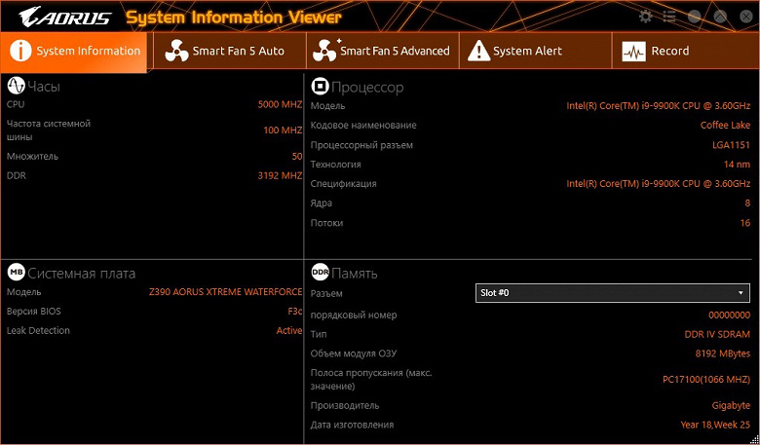Open the System Alert tab

point(536,51)
